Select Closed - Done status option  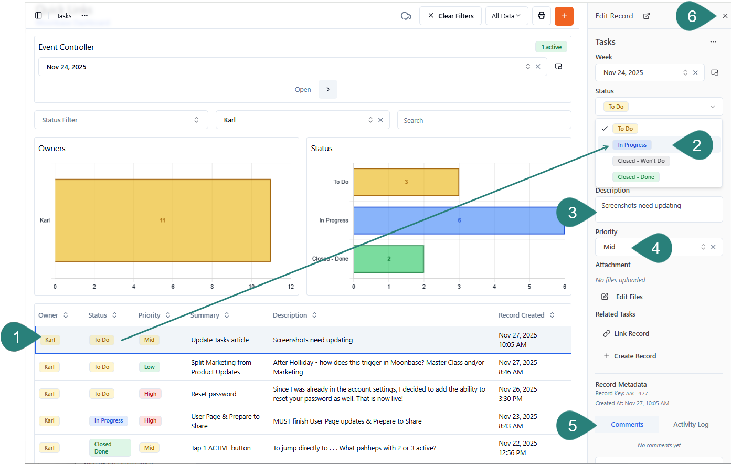click(635, 177)
